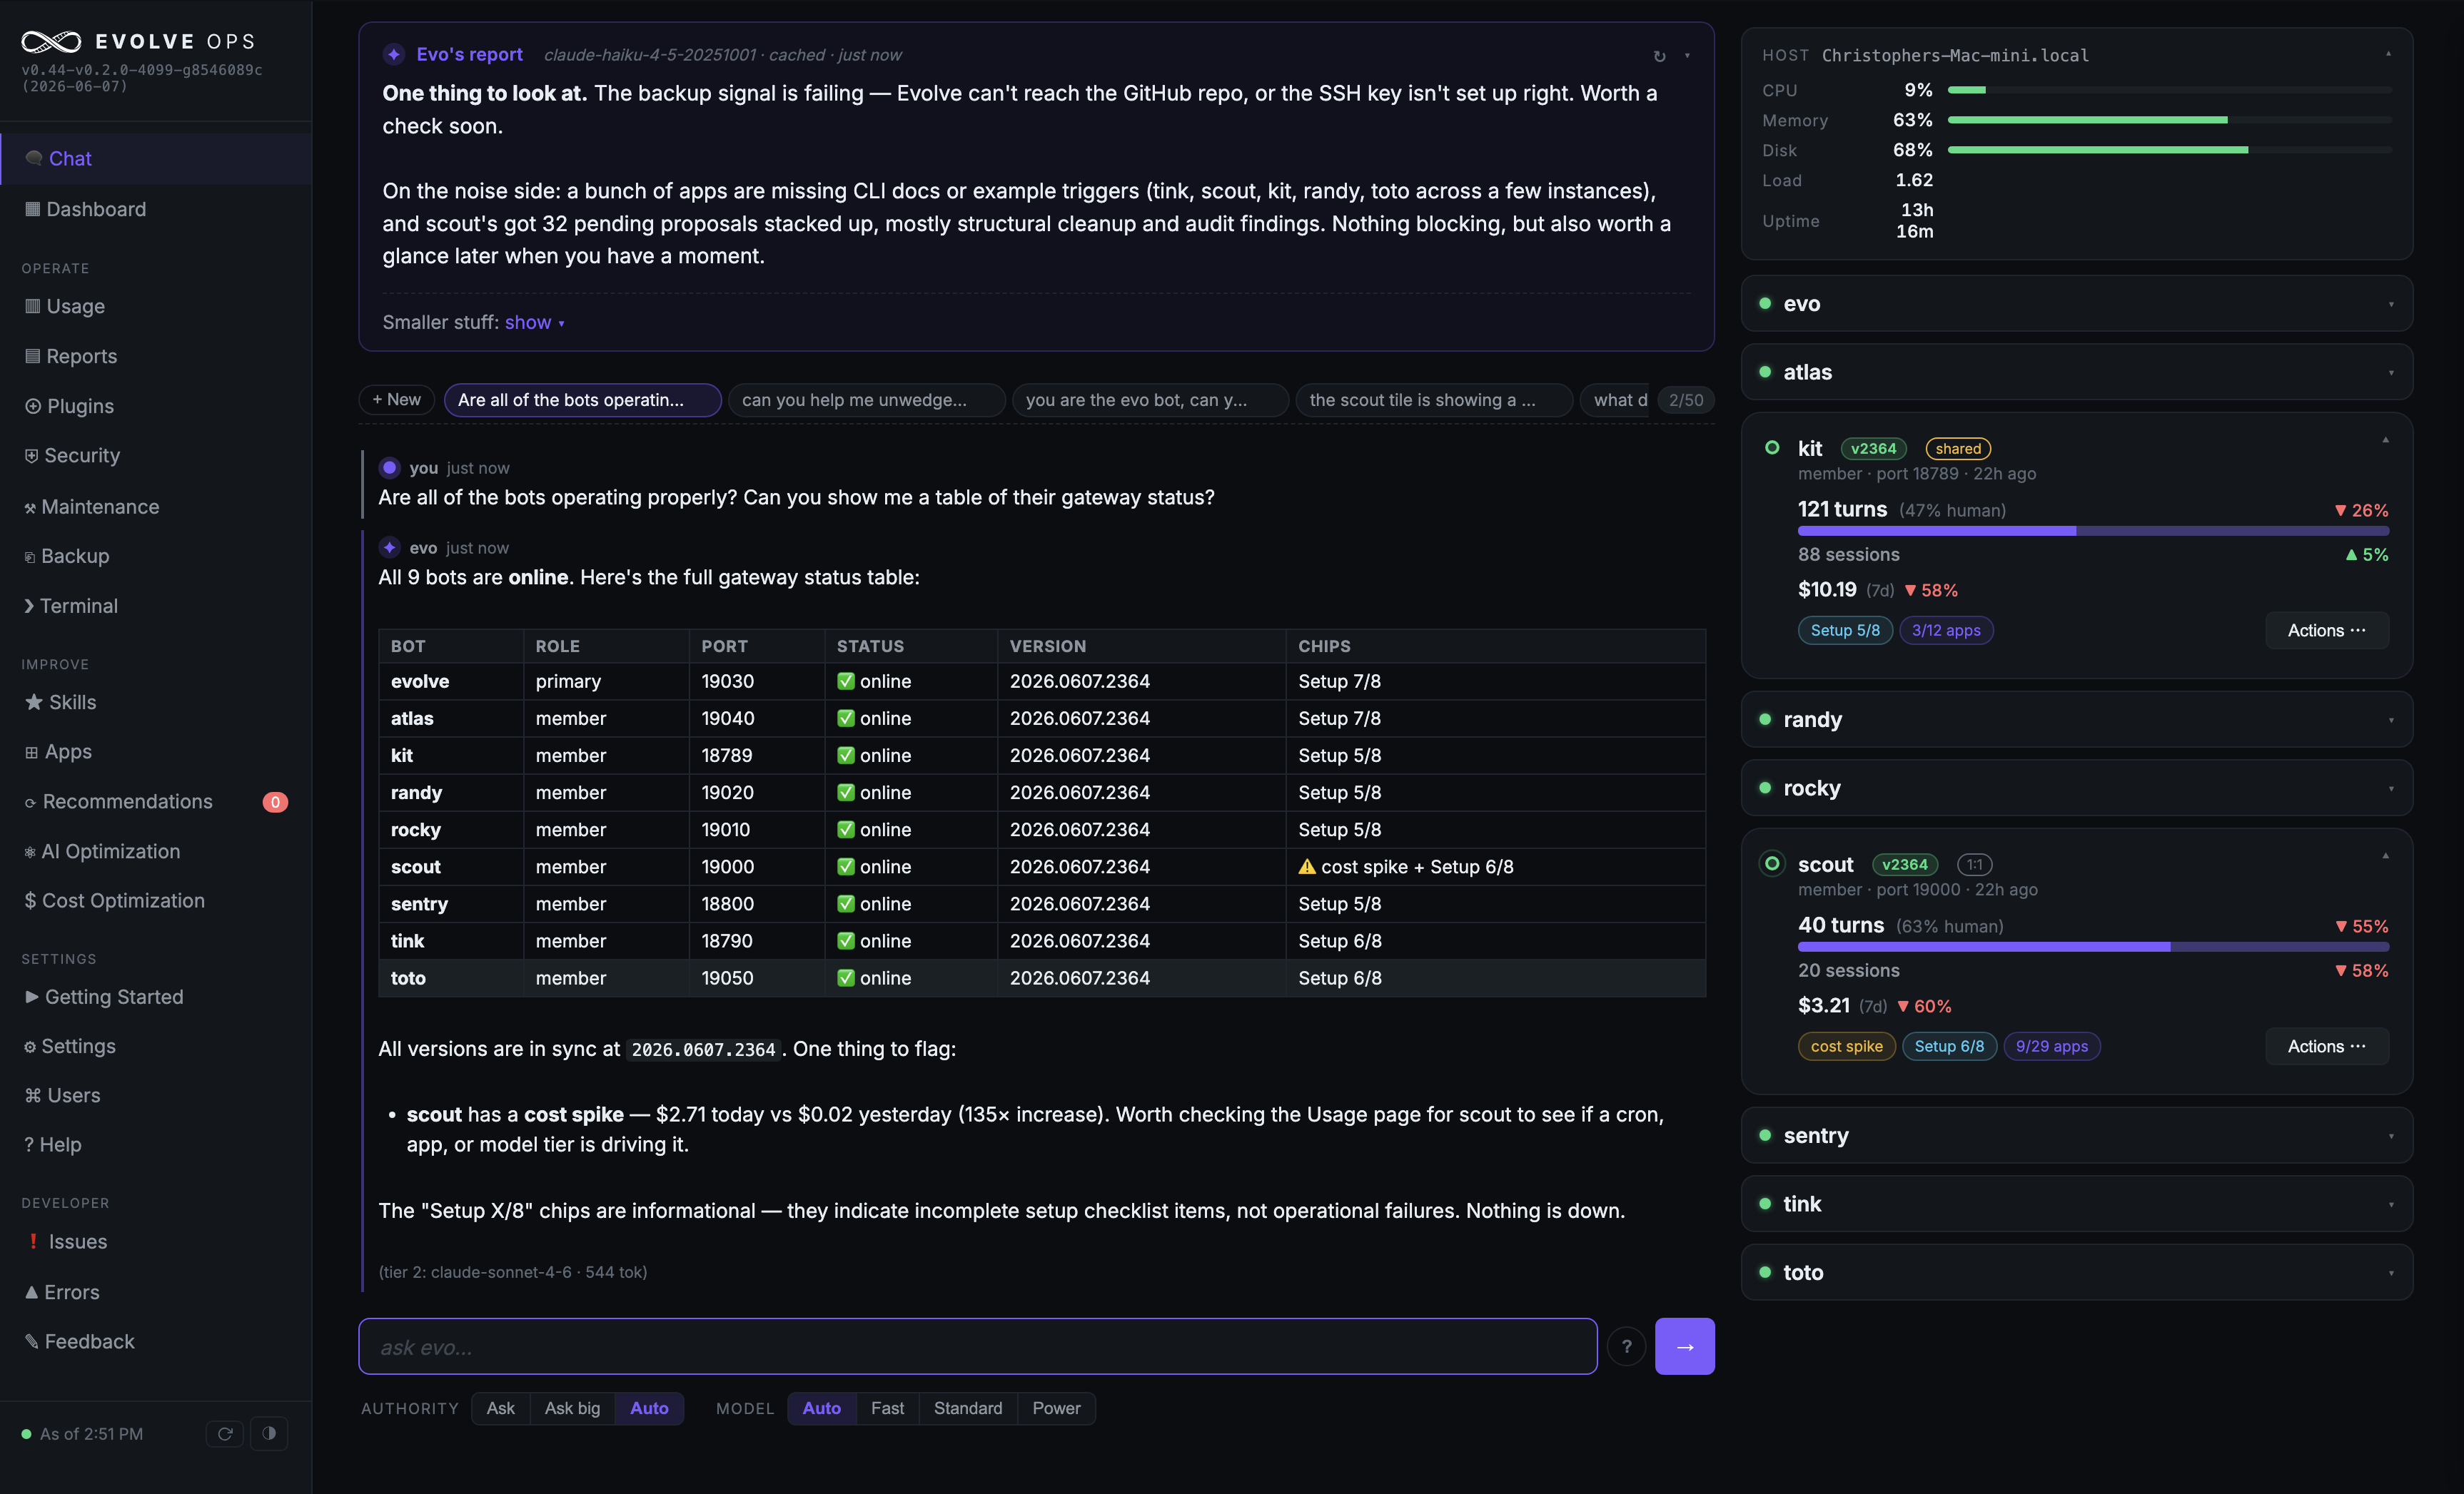This screenshot has width=2464, height=1494.
Task: Click the sidebar refresh icon near timestamp
Action: tap(225, 1433)
